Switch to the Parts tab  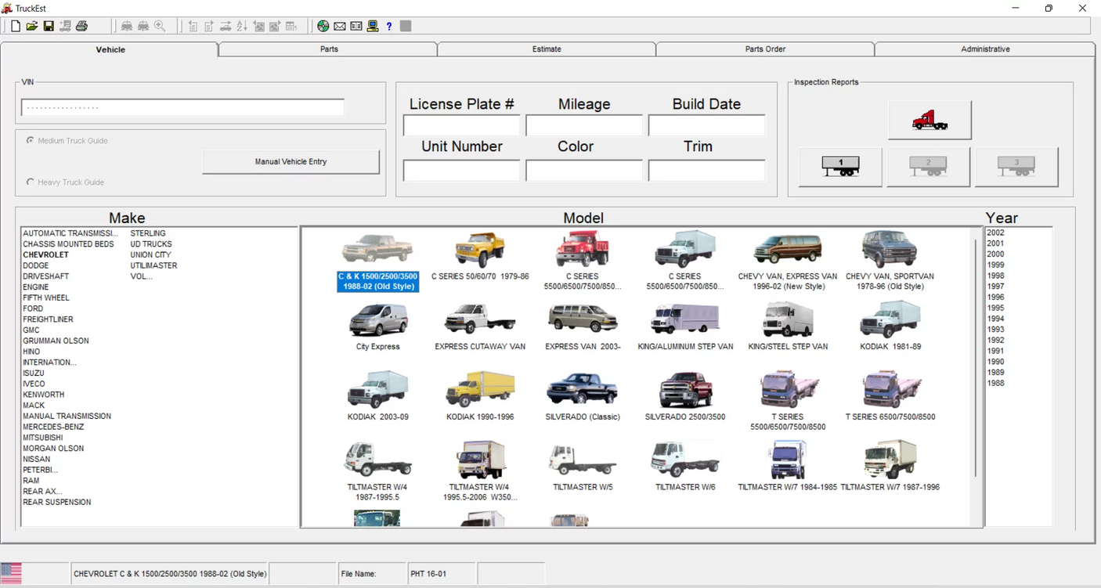tap(328, 49)
